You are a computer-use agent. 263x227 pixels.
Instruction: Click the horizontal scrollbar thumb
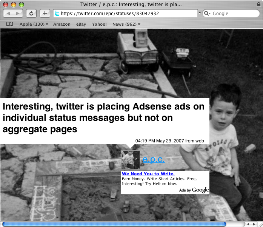pyautogui.click(x=114, y=224)
